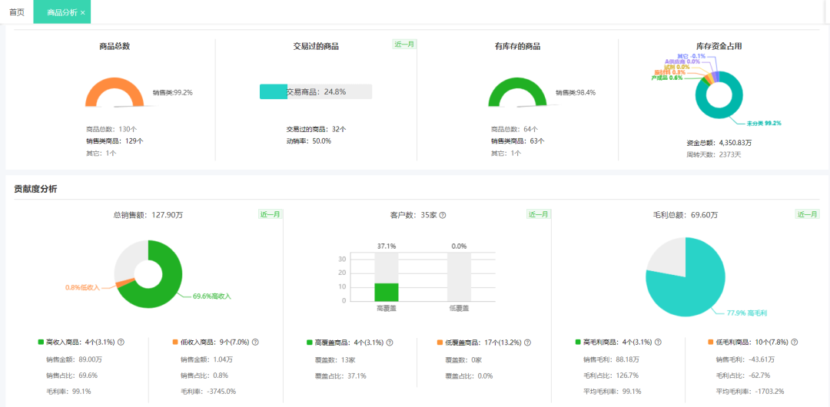
Task: Click the 库存资金占用 card title
Action: coord(719,46)
